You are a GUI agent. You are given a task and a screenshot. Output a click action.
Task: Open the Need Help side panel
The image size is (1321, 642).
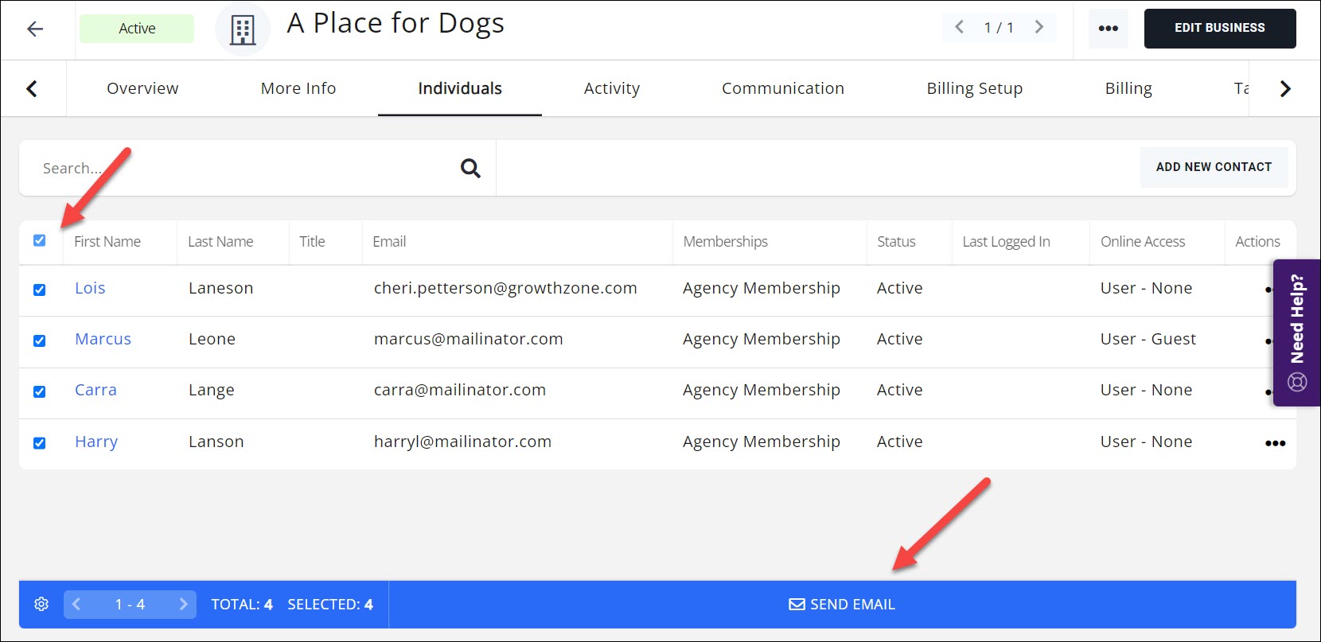[1296, 333]
